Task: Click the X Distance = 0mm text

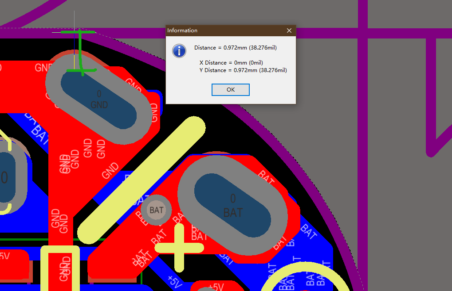Action: click(231, 63)
